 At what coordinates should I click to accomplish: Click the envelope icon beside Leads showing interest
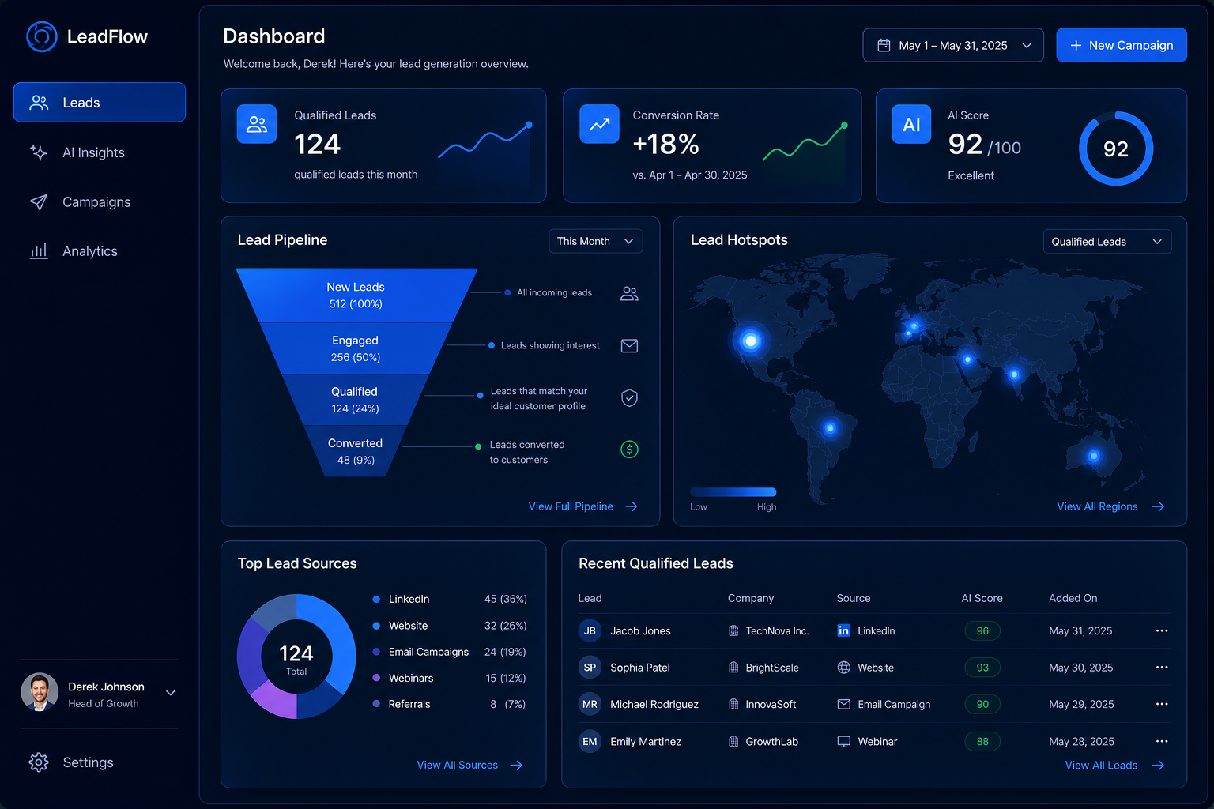tap(629, 345)
